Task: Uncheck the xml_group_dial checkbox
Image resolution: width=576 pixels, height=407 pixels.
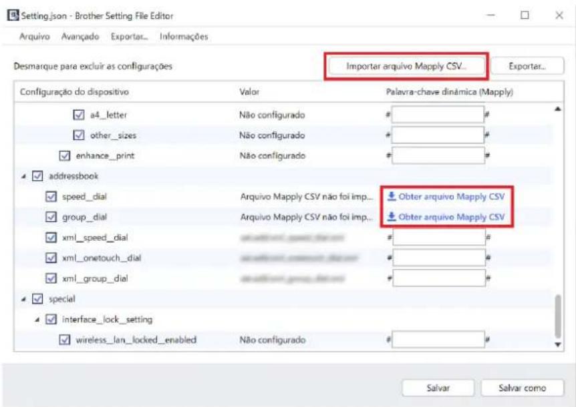Action: pos(51,279)
